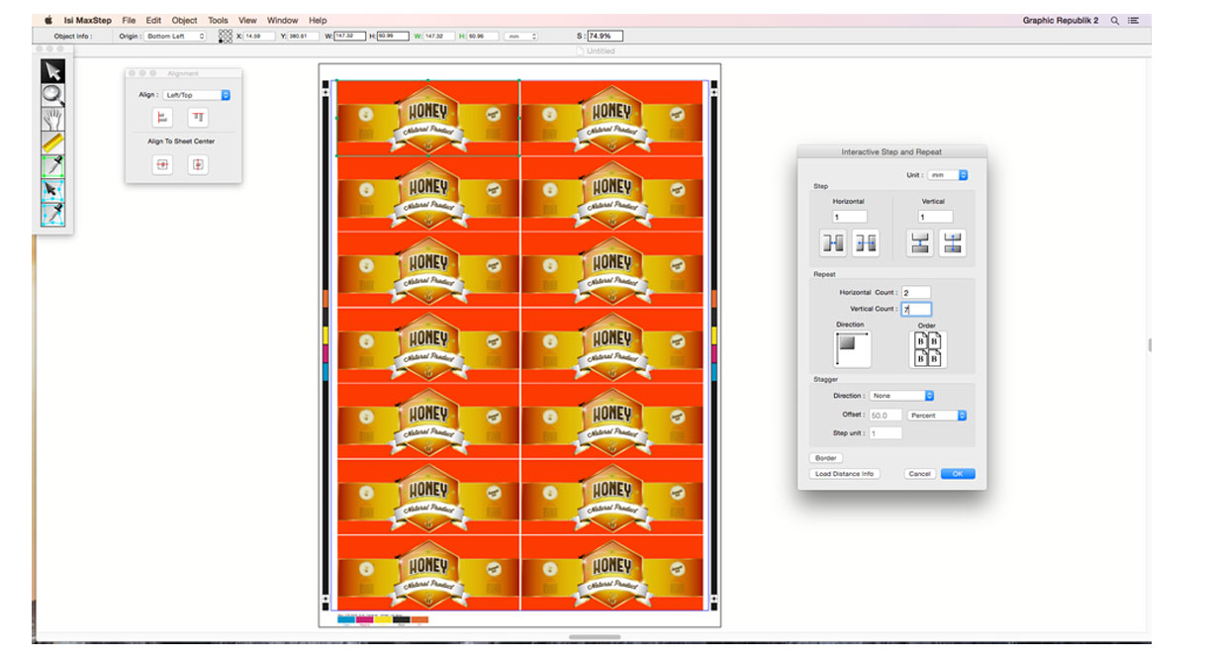Open the Align Left/Top dropdown
Screen dimensions: 1212x660
coord(196,95)
